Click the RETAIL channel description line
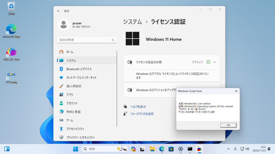275x154 pixels. 206,106
